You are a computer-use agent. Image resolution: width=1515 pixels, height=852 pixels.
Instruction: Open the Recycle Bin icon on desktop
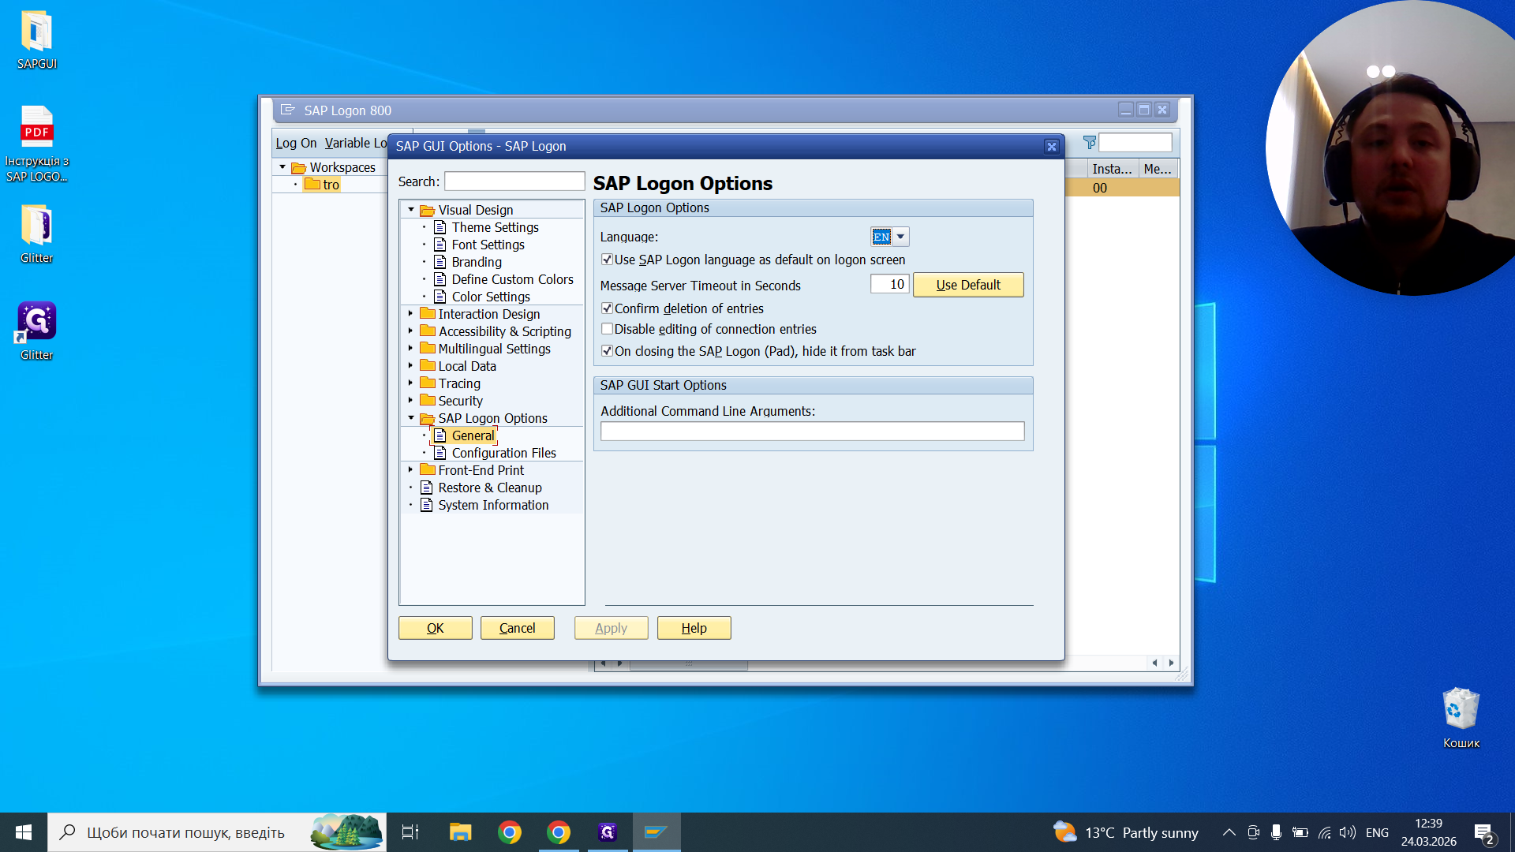pyautogui.click(x=1461, y=717)
